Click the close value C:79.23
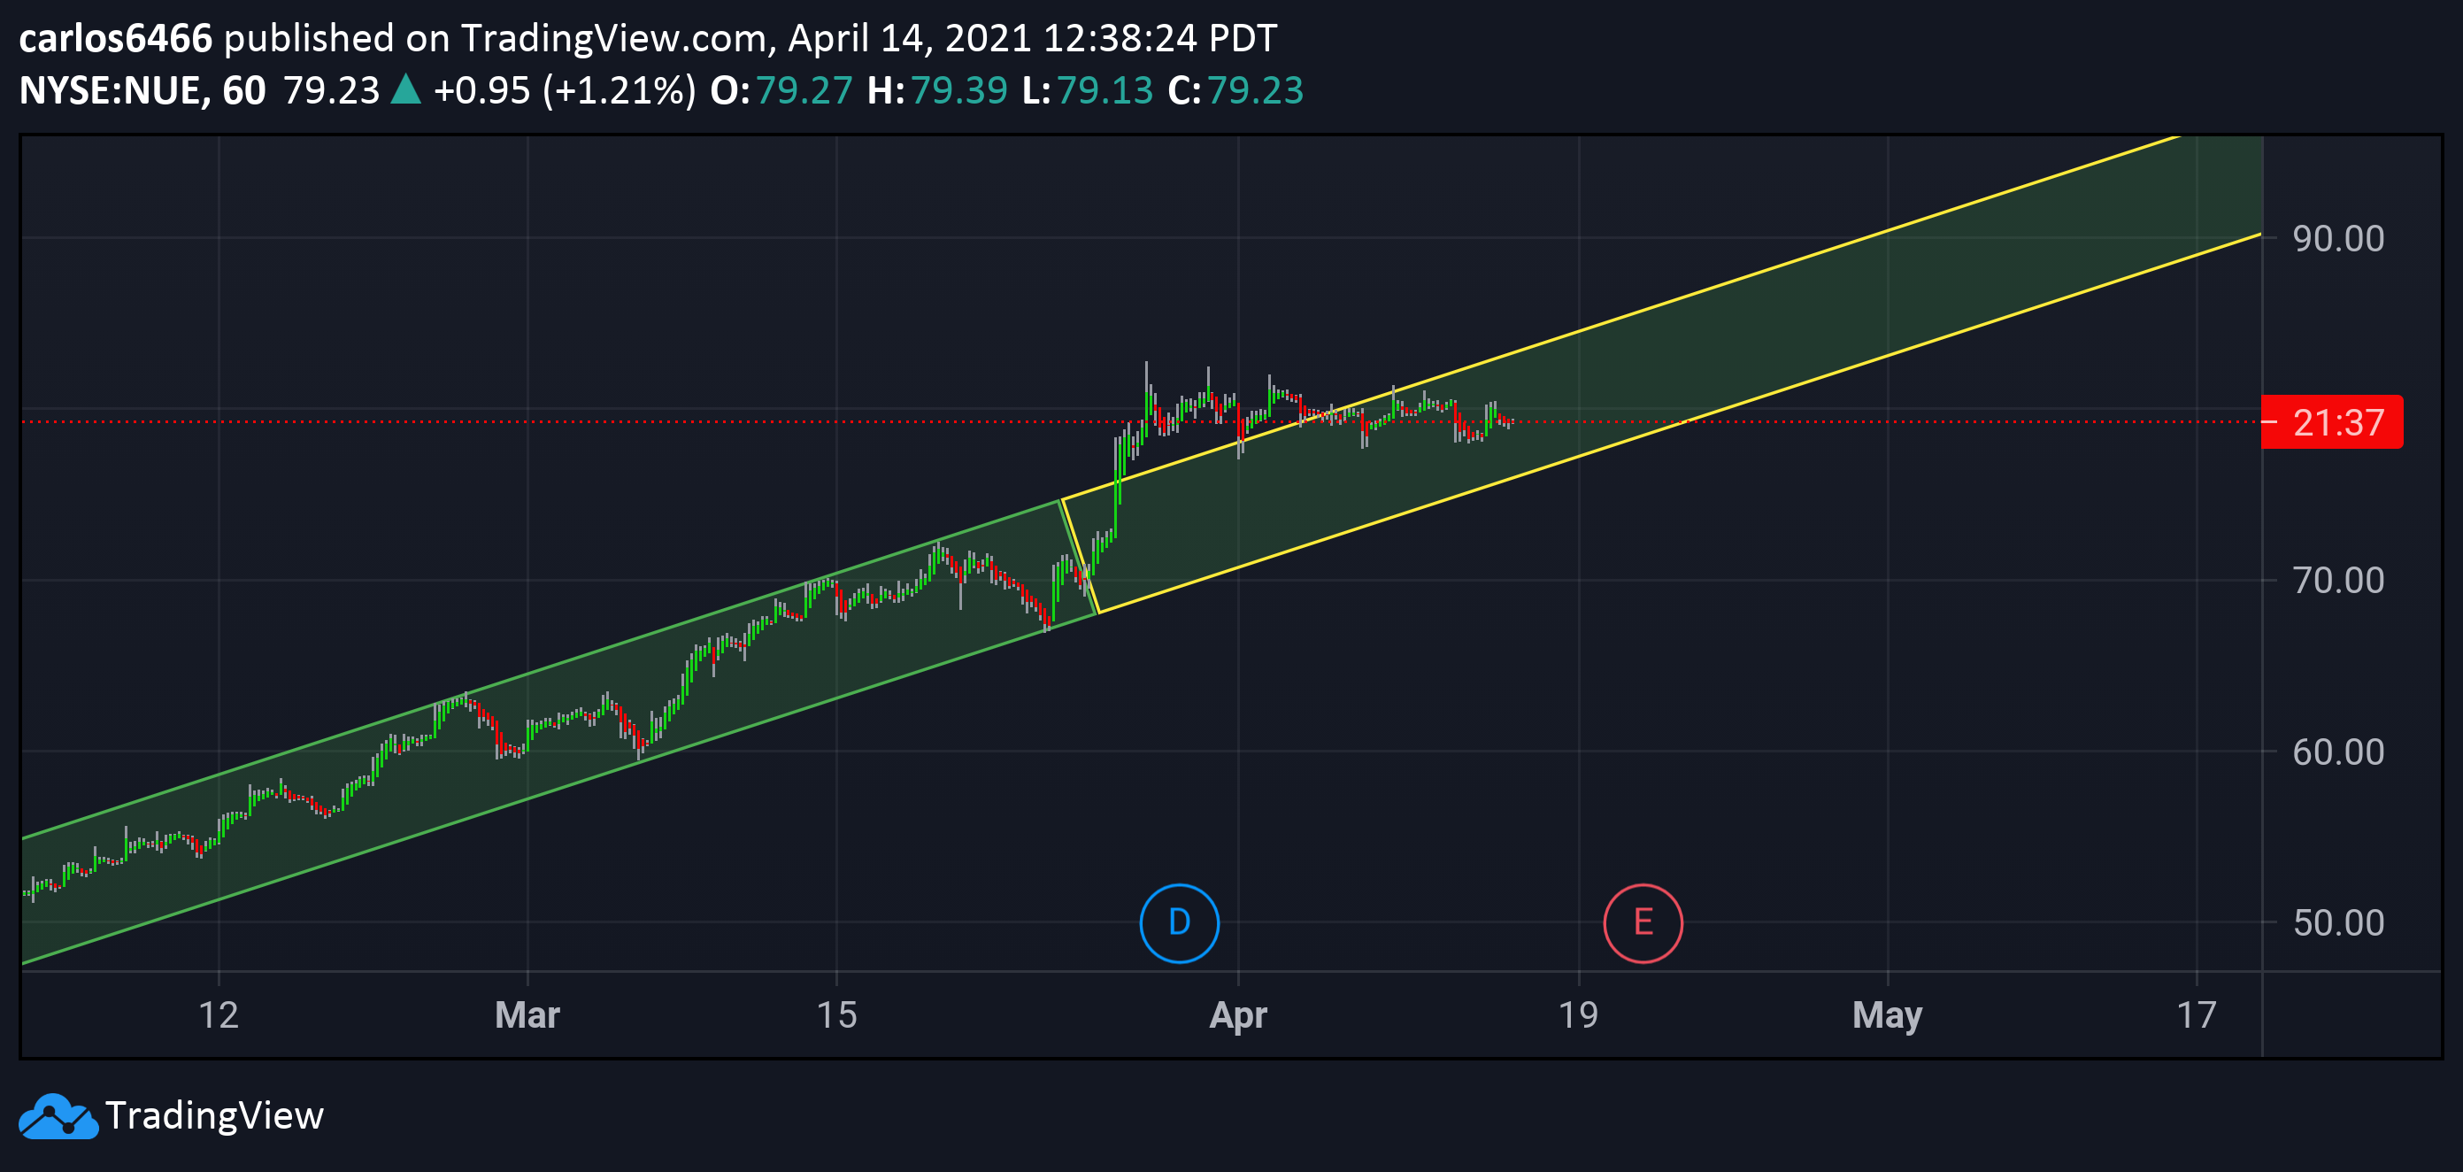The width and height of the screenshot is (2463, 1172). pos(1235,91)
